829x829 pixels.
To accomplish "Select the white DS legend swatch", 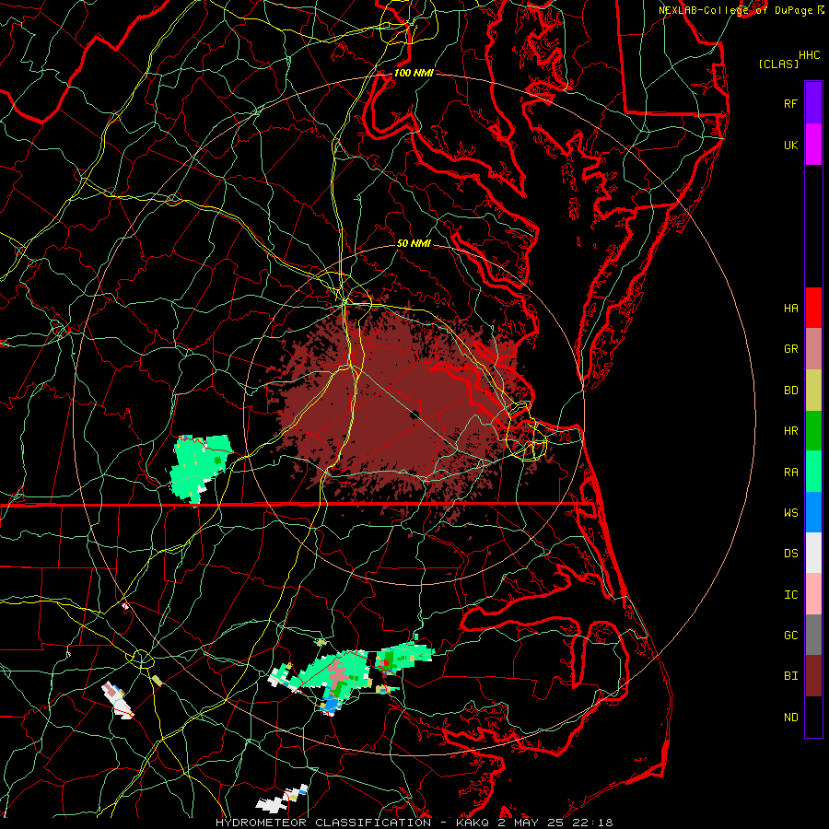I will [x=813, y=553].
